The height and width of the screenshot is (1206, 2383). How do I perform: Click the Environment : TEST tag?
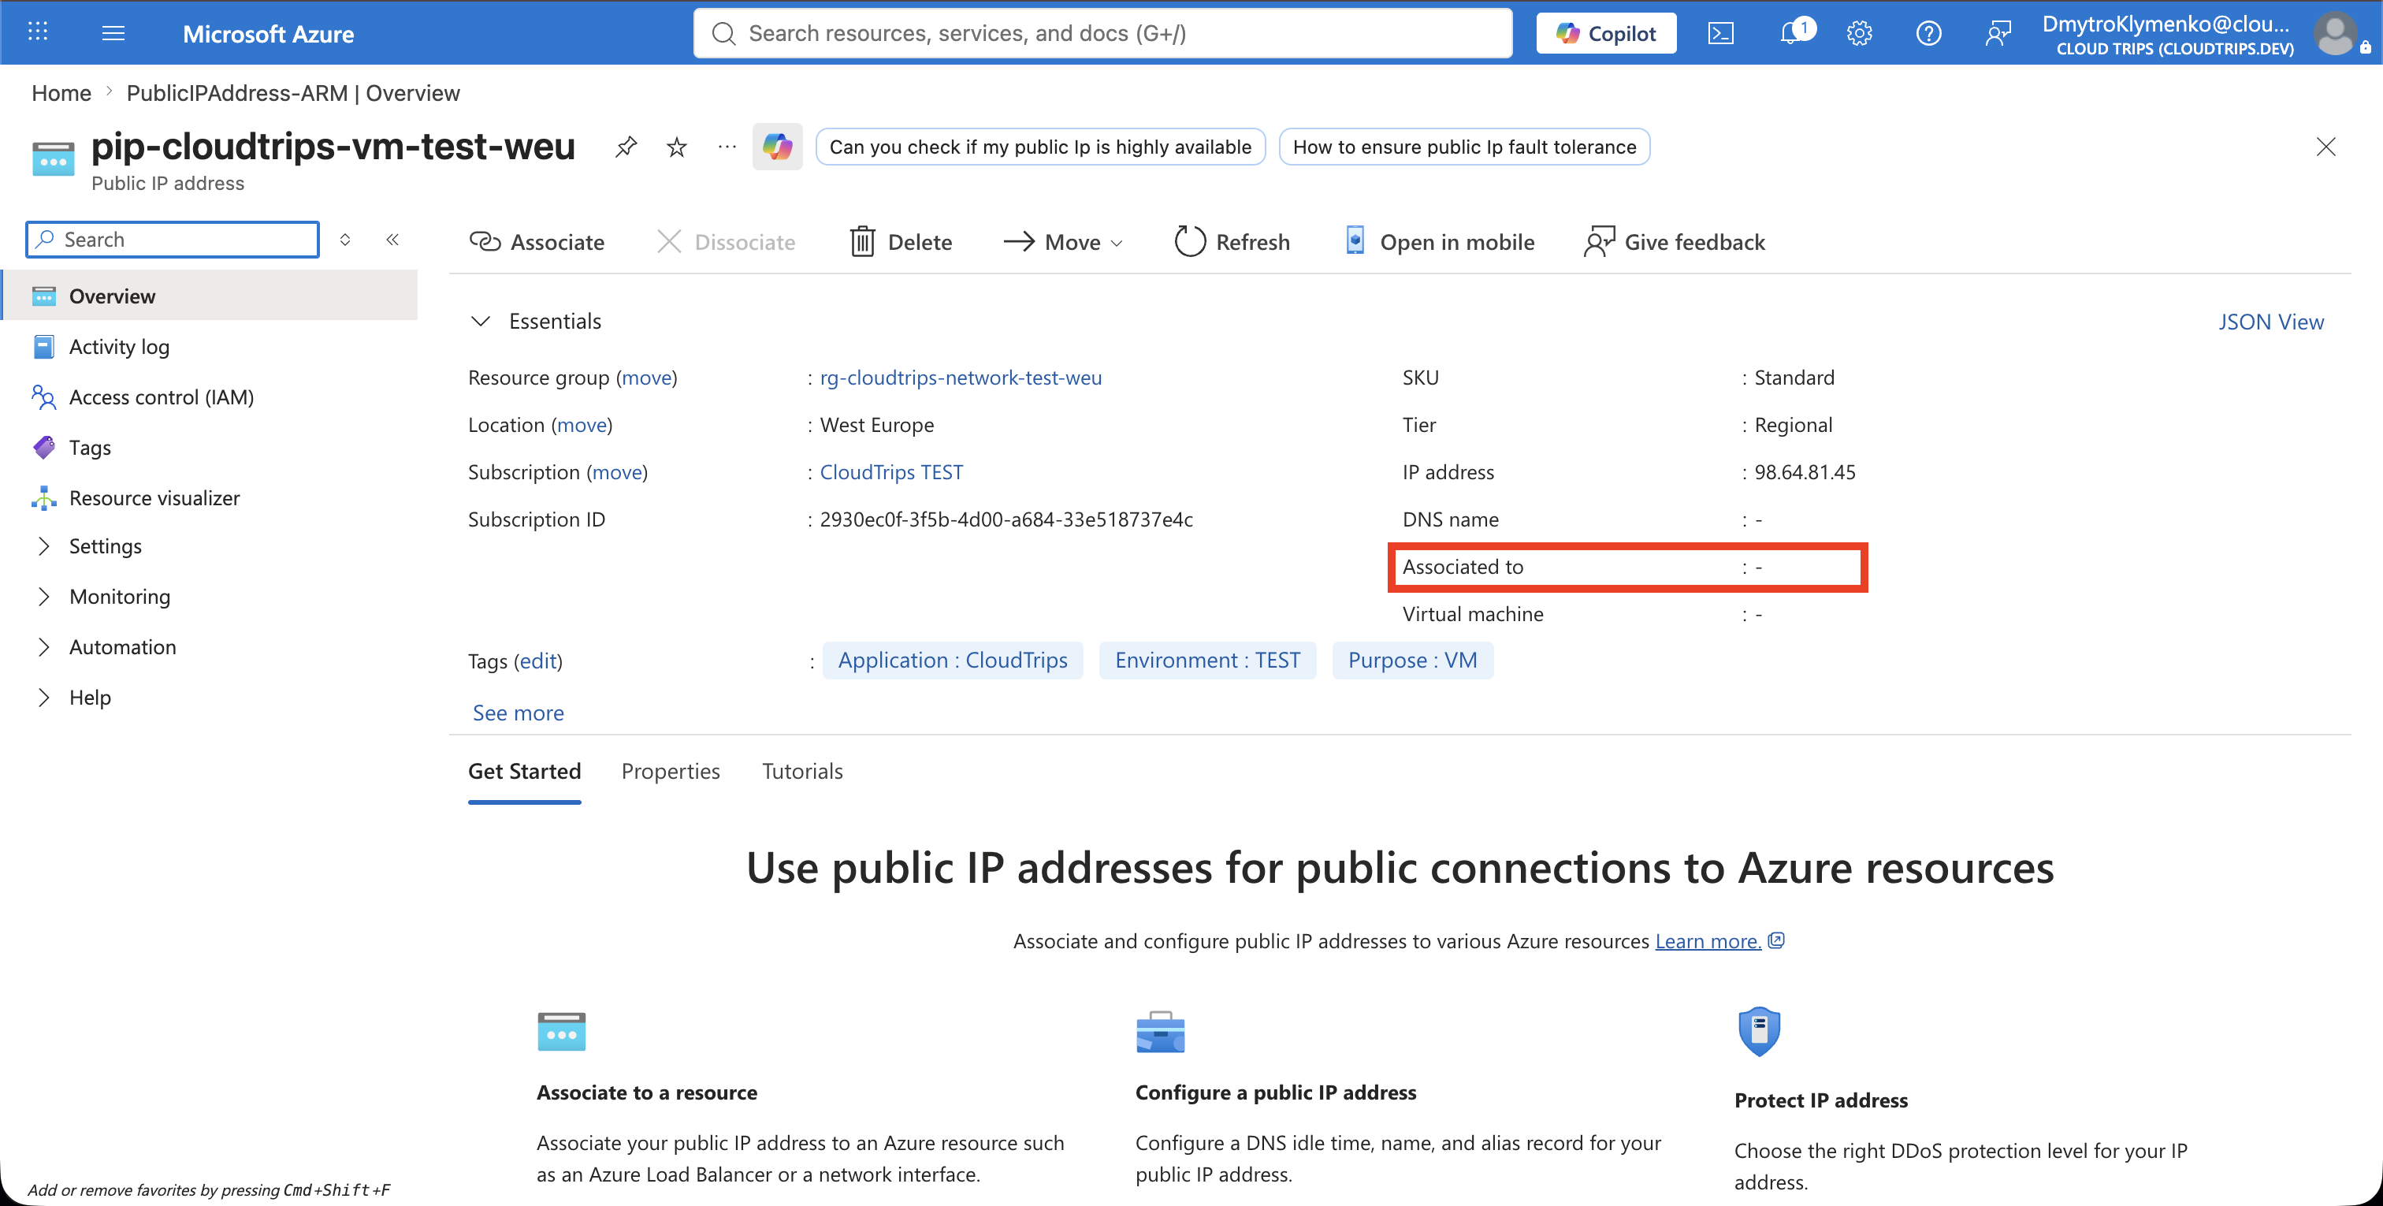(1207, 660)
